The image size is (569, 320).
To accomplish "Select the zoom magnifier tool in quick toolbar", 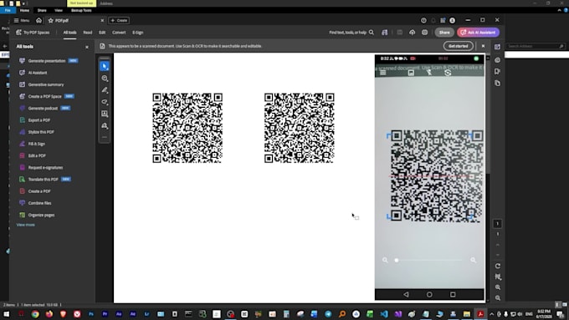I will (105, 79).
